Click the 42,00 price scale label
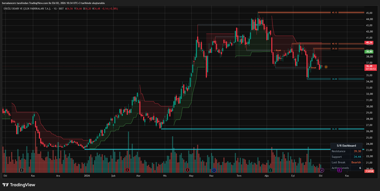The height and width of the screenshot is (191, 380). coord(369,32)
